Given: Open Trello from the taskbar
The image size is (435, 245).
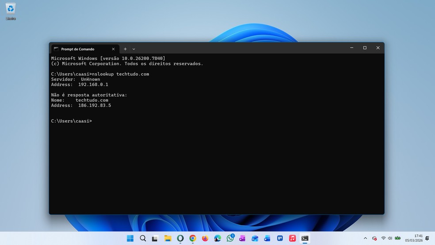Looking at the screenshot, I should tap(280, 238).
